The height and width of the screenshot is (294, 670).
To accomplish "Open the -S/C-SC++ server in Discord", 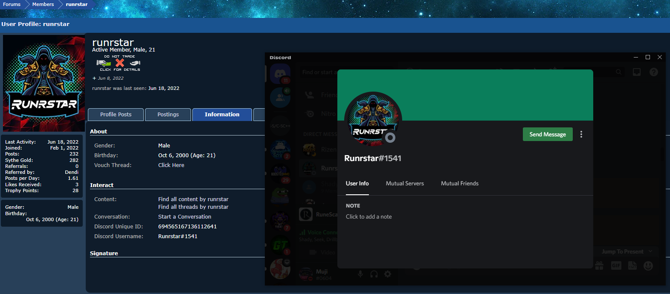I will click(x=280, y=126).
